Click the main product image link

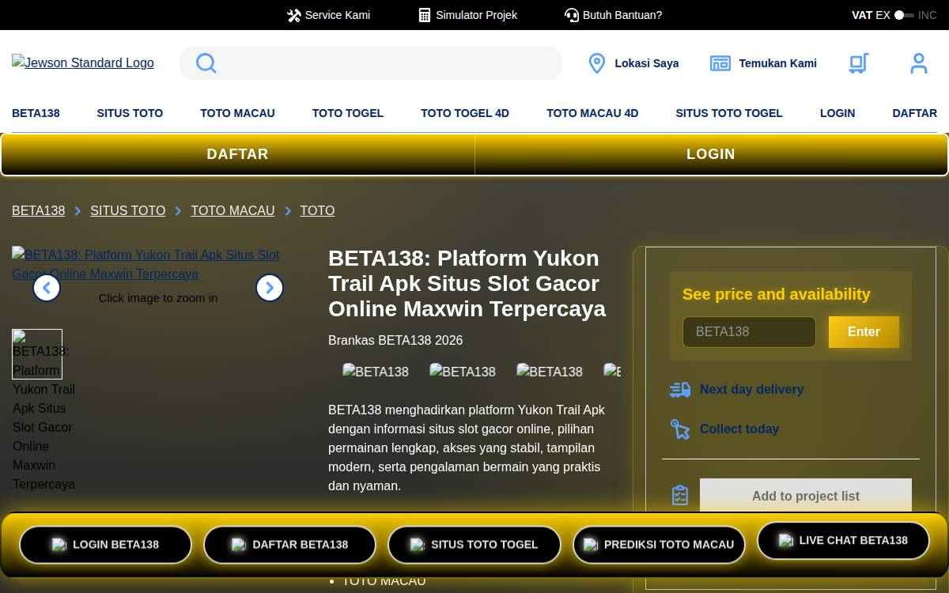coord(146,264)
